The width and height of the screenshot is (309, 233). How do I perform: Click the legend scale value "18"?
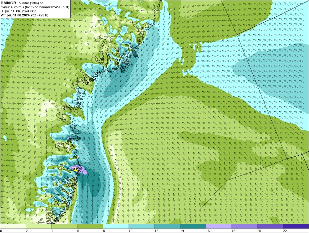pos(234,231)
